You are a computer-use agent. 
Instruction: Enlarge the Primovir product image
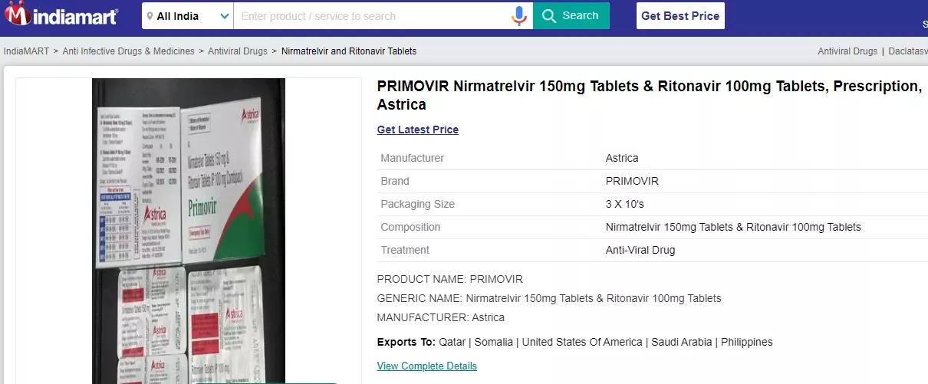click(x=189, y=230)
